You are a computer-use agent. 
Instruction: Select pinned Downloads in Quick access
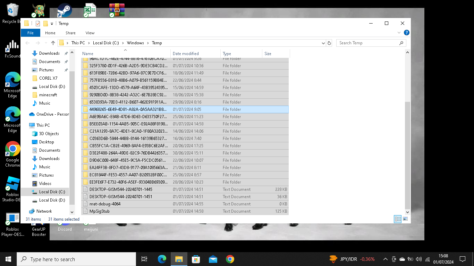tap(49, 53)
